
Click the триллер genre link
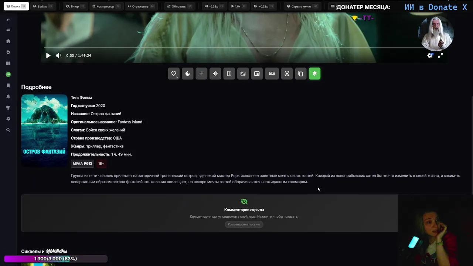coord(93,146)
